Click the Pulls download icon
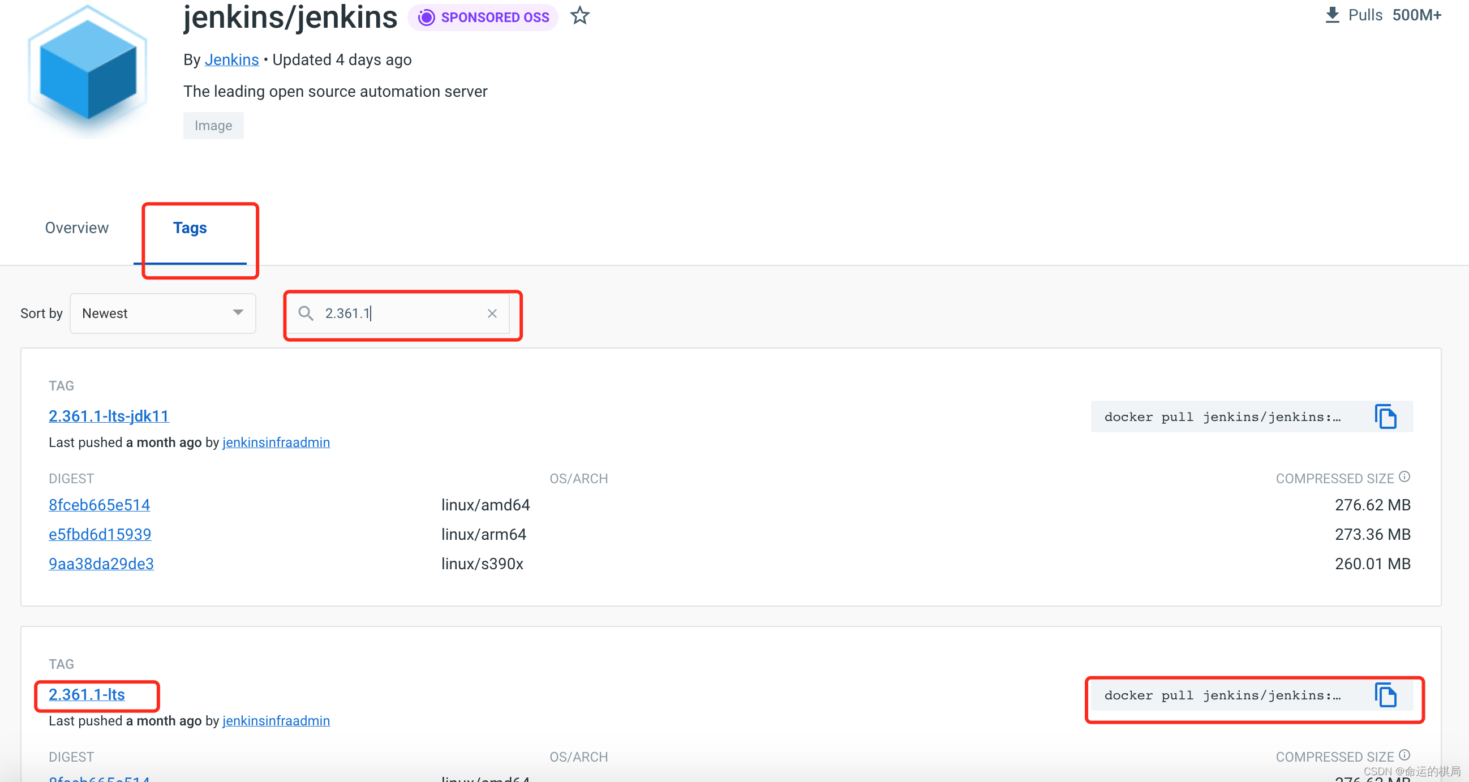This screenshot has width=1469, height=782. click(1331, 15)
